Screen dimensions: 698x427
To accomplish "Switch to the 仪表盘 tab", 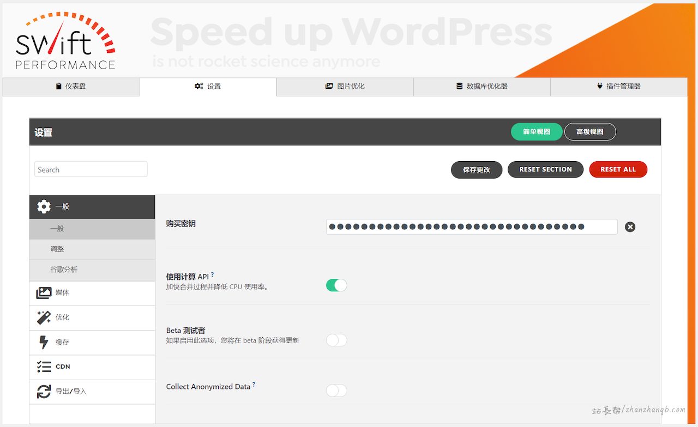I will 71,87.
